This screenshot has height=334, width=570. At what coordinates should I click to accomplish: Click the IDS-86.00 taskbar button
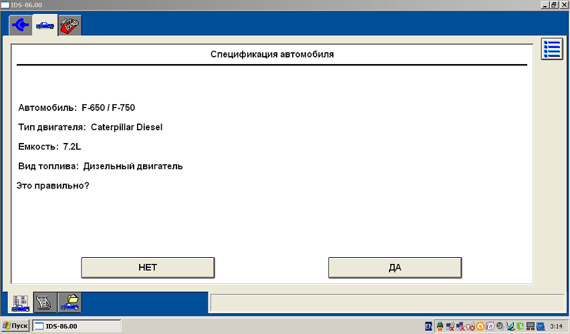(x=76, y=326)
